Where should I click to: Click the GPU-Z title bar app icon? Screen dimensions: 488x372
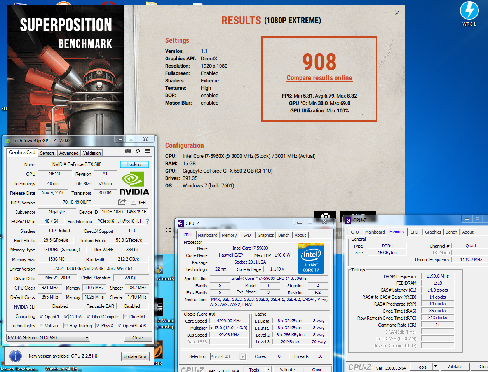pos(7,141)
